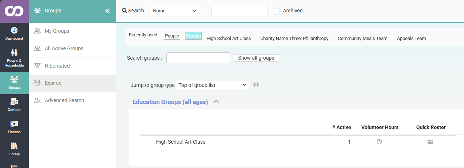Image resolution: width=464 pixels, height=168 pixels.
Task: Click the magnifier Search icon
Action: [124, 11]
